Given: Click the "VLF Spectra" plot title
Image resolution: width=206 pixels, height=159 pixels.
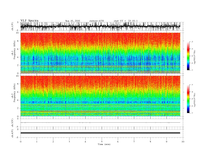Looking at the screenshot, I should pyautogui.click(x=29, y=21).
